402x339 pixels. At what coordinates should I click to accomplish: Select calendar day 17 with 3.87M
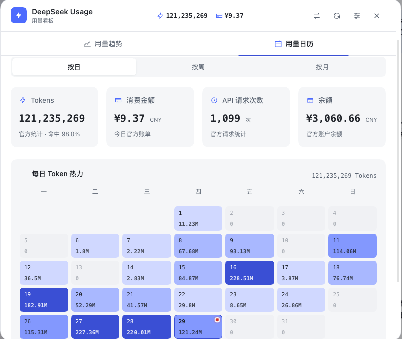click(x=301, y=273)
